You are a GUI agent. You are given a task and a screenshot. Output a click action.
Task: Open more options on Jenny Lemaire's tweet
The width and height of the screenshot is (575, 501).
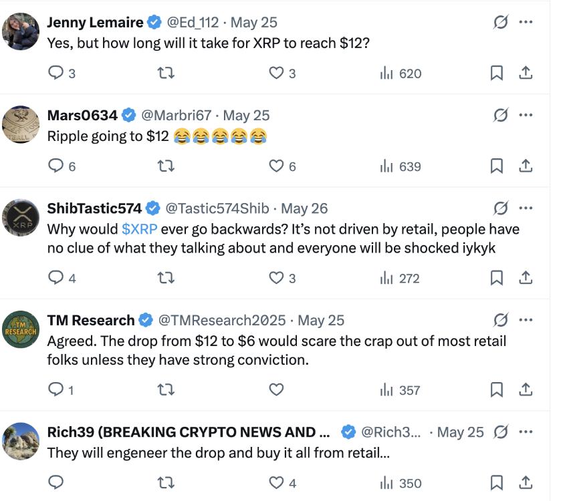pos(526,23)
